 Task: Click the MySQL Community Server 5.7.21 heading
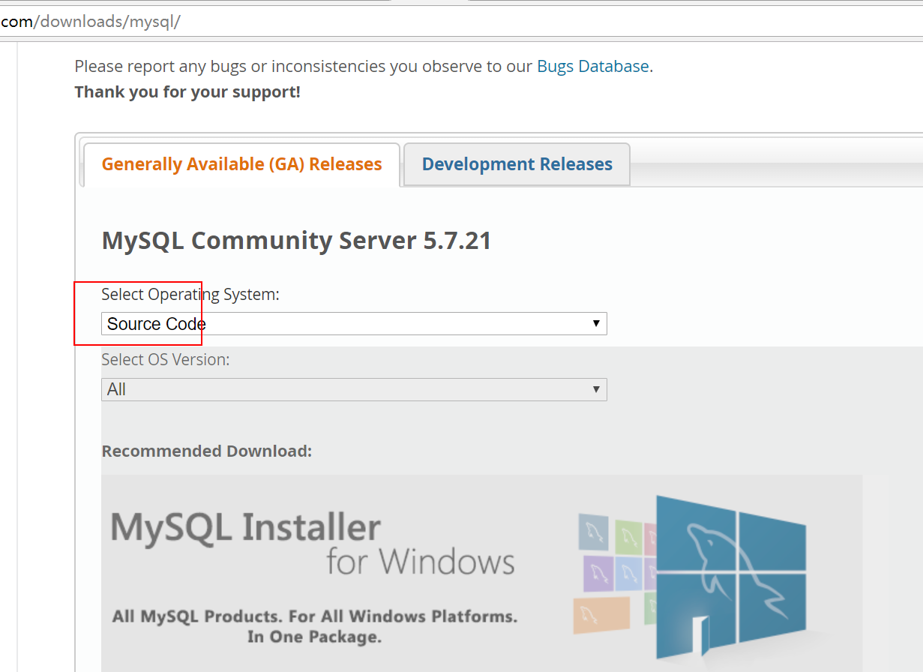tap(296, 241)
